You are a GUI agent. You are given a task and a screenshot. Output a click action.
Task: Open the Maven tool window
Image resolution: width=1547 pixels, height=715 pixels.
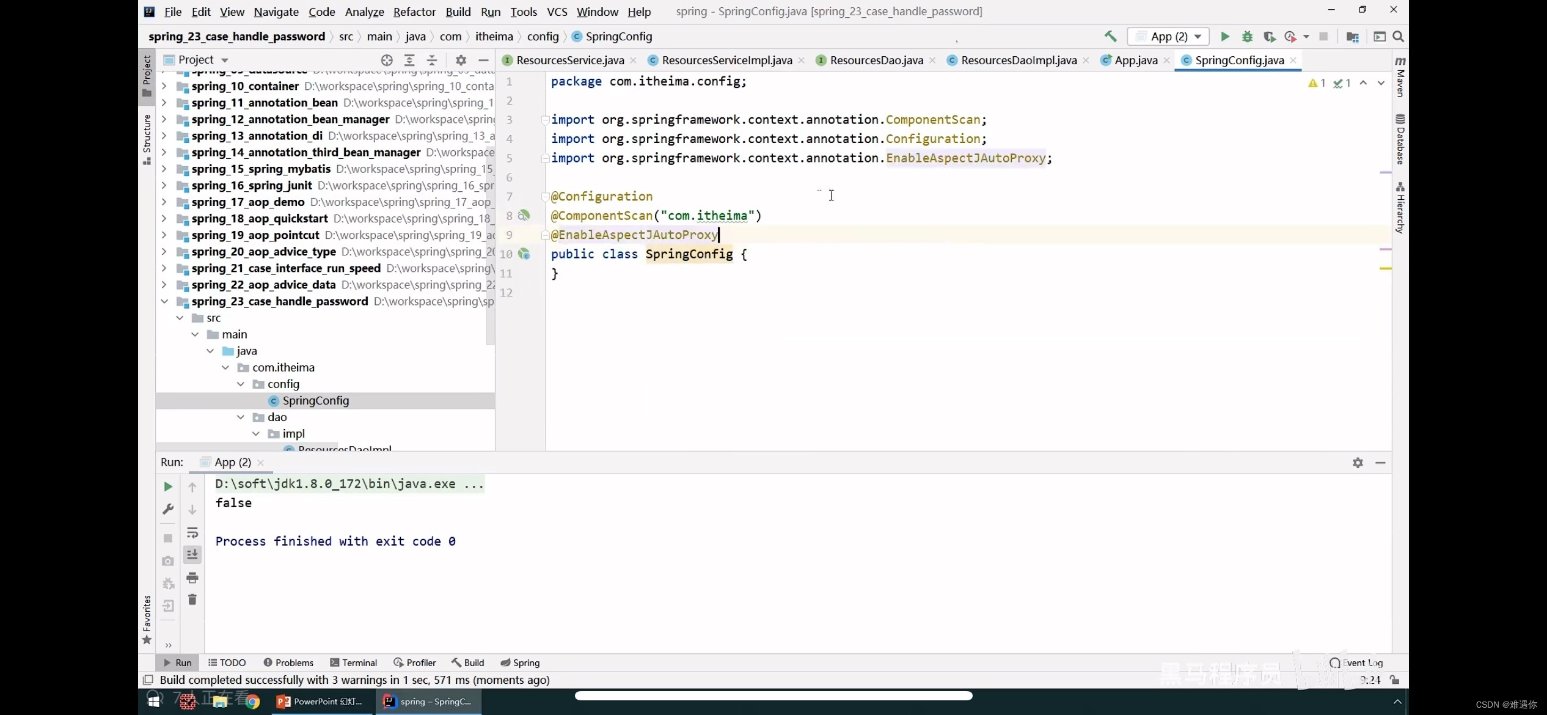click(x=1400, y=76)
